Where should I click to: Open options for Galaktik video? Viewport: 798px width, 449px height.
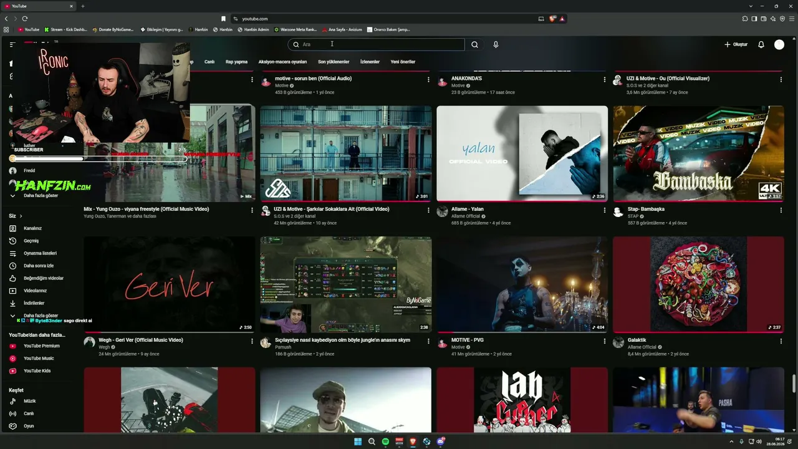click(781, 341)
